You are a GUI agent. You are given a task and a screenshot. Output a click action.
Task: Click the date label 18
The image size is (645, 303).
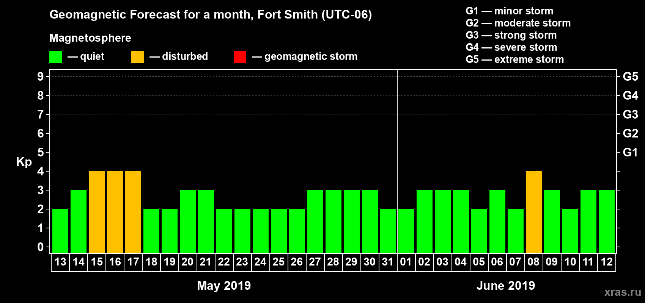coord(151,262)
